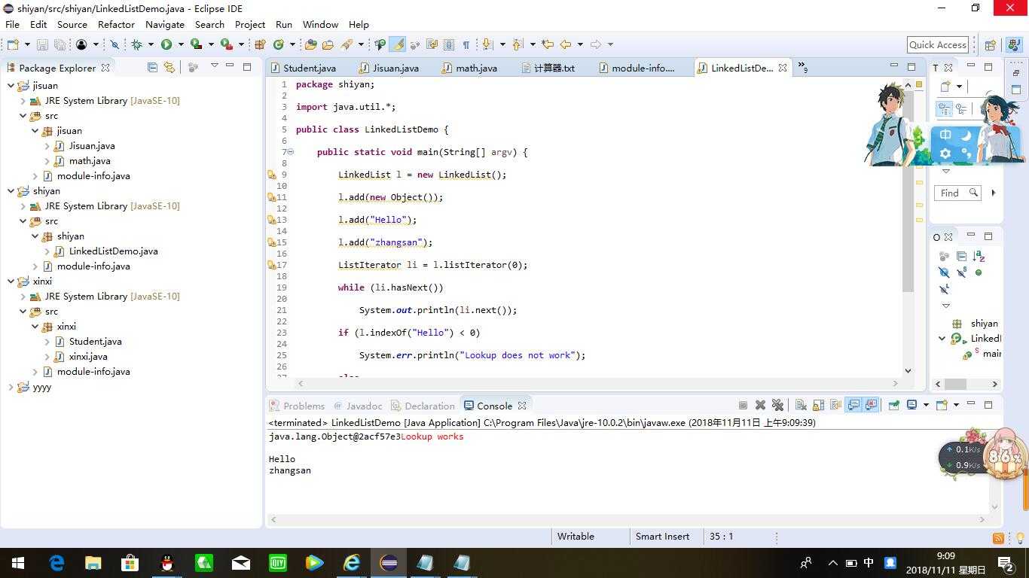The image size is (1029, 578).
Task: Click the Last Edit Location toolbar icon
Action: click(548, 44)
